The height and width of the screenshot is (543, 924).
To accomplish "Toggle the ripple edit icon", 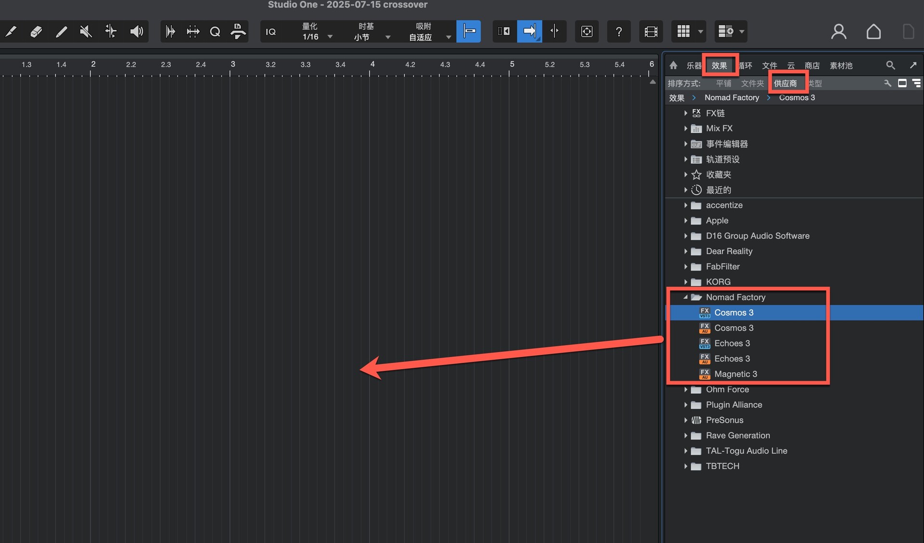I will (504, 32).
